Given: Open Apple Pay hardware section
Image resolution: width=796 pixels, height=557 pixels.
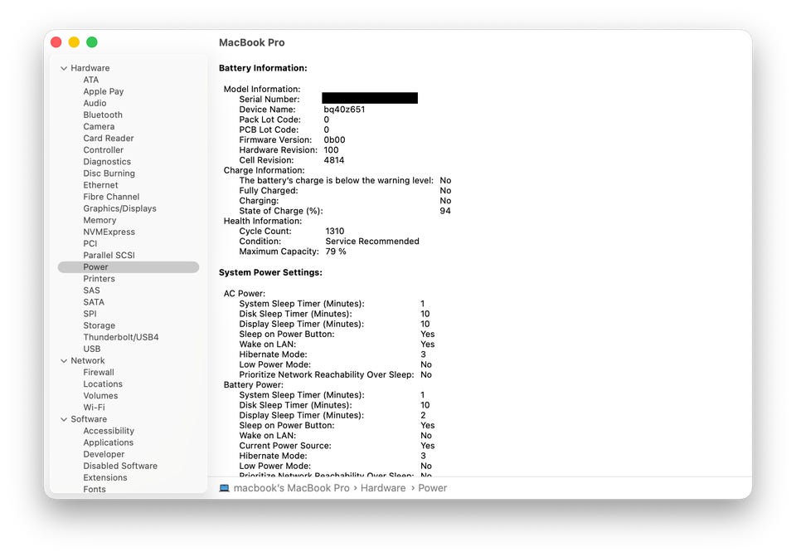Looking at the screenshot, I should [x=104, y=91].
